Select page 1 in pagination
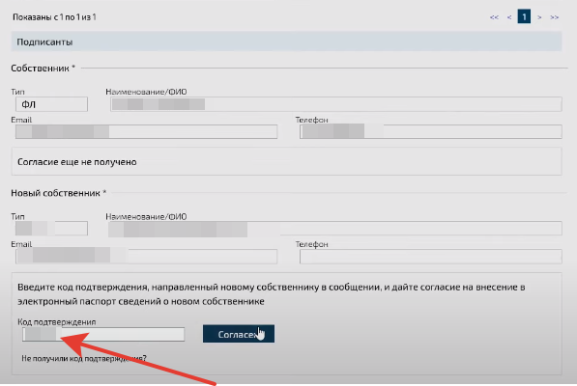 tap(524, 17)
